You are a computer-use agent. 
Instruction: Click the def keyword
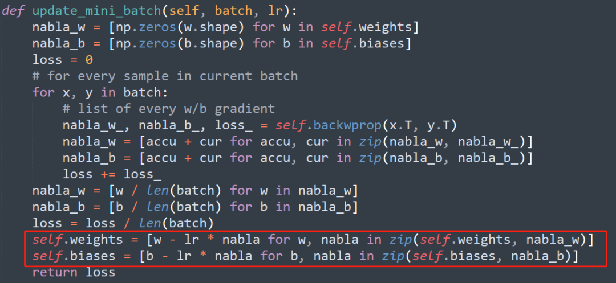click(13, 11)
